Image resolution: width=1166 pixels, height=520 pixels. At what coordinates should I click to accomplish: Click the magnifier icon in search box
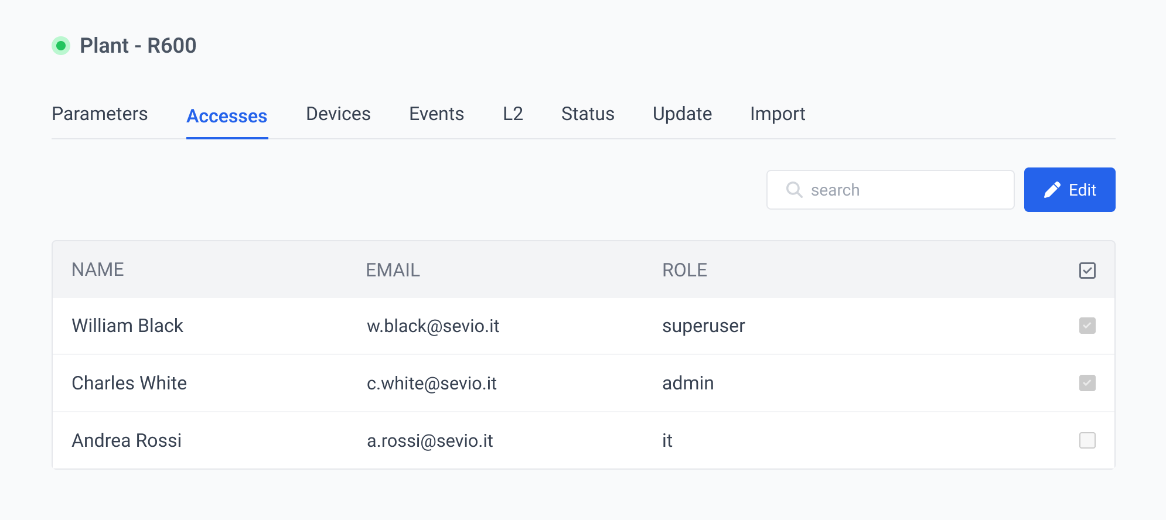pos(794,190)
